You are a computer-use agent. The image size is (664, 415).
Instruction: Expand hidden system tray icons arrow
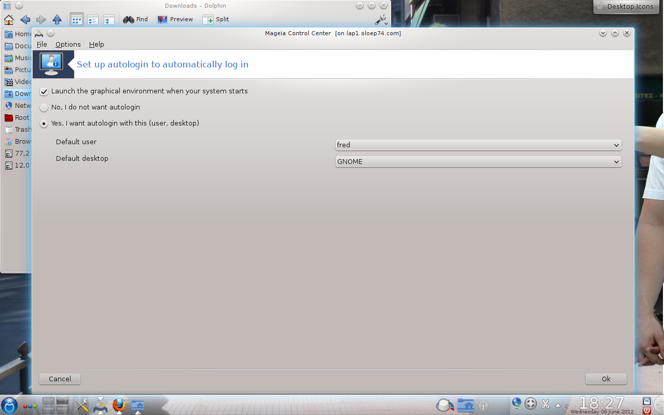[558, 405]
